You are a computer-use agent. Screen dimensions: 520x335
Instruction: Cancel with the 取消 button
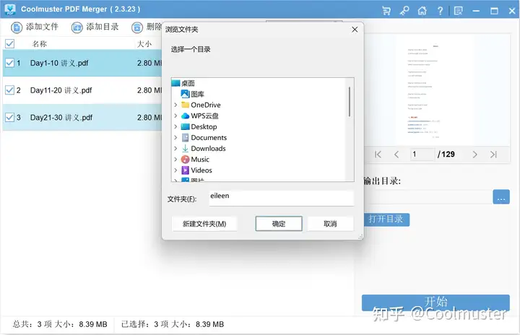tap(330, 224)
